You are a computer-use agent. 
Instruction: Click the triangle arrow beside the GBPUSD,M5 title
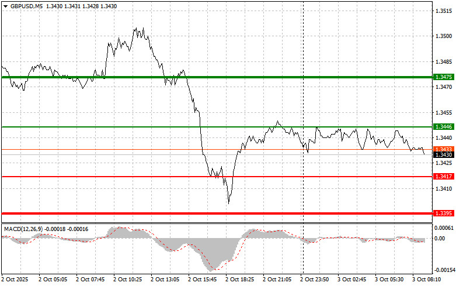click(x=5, y=5)
